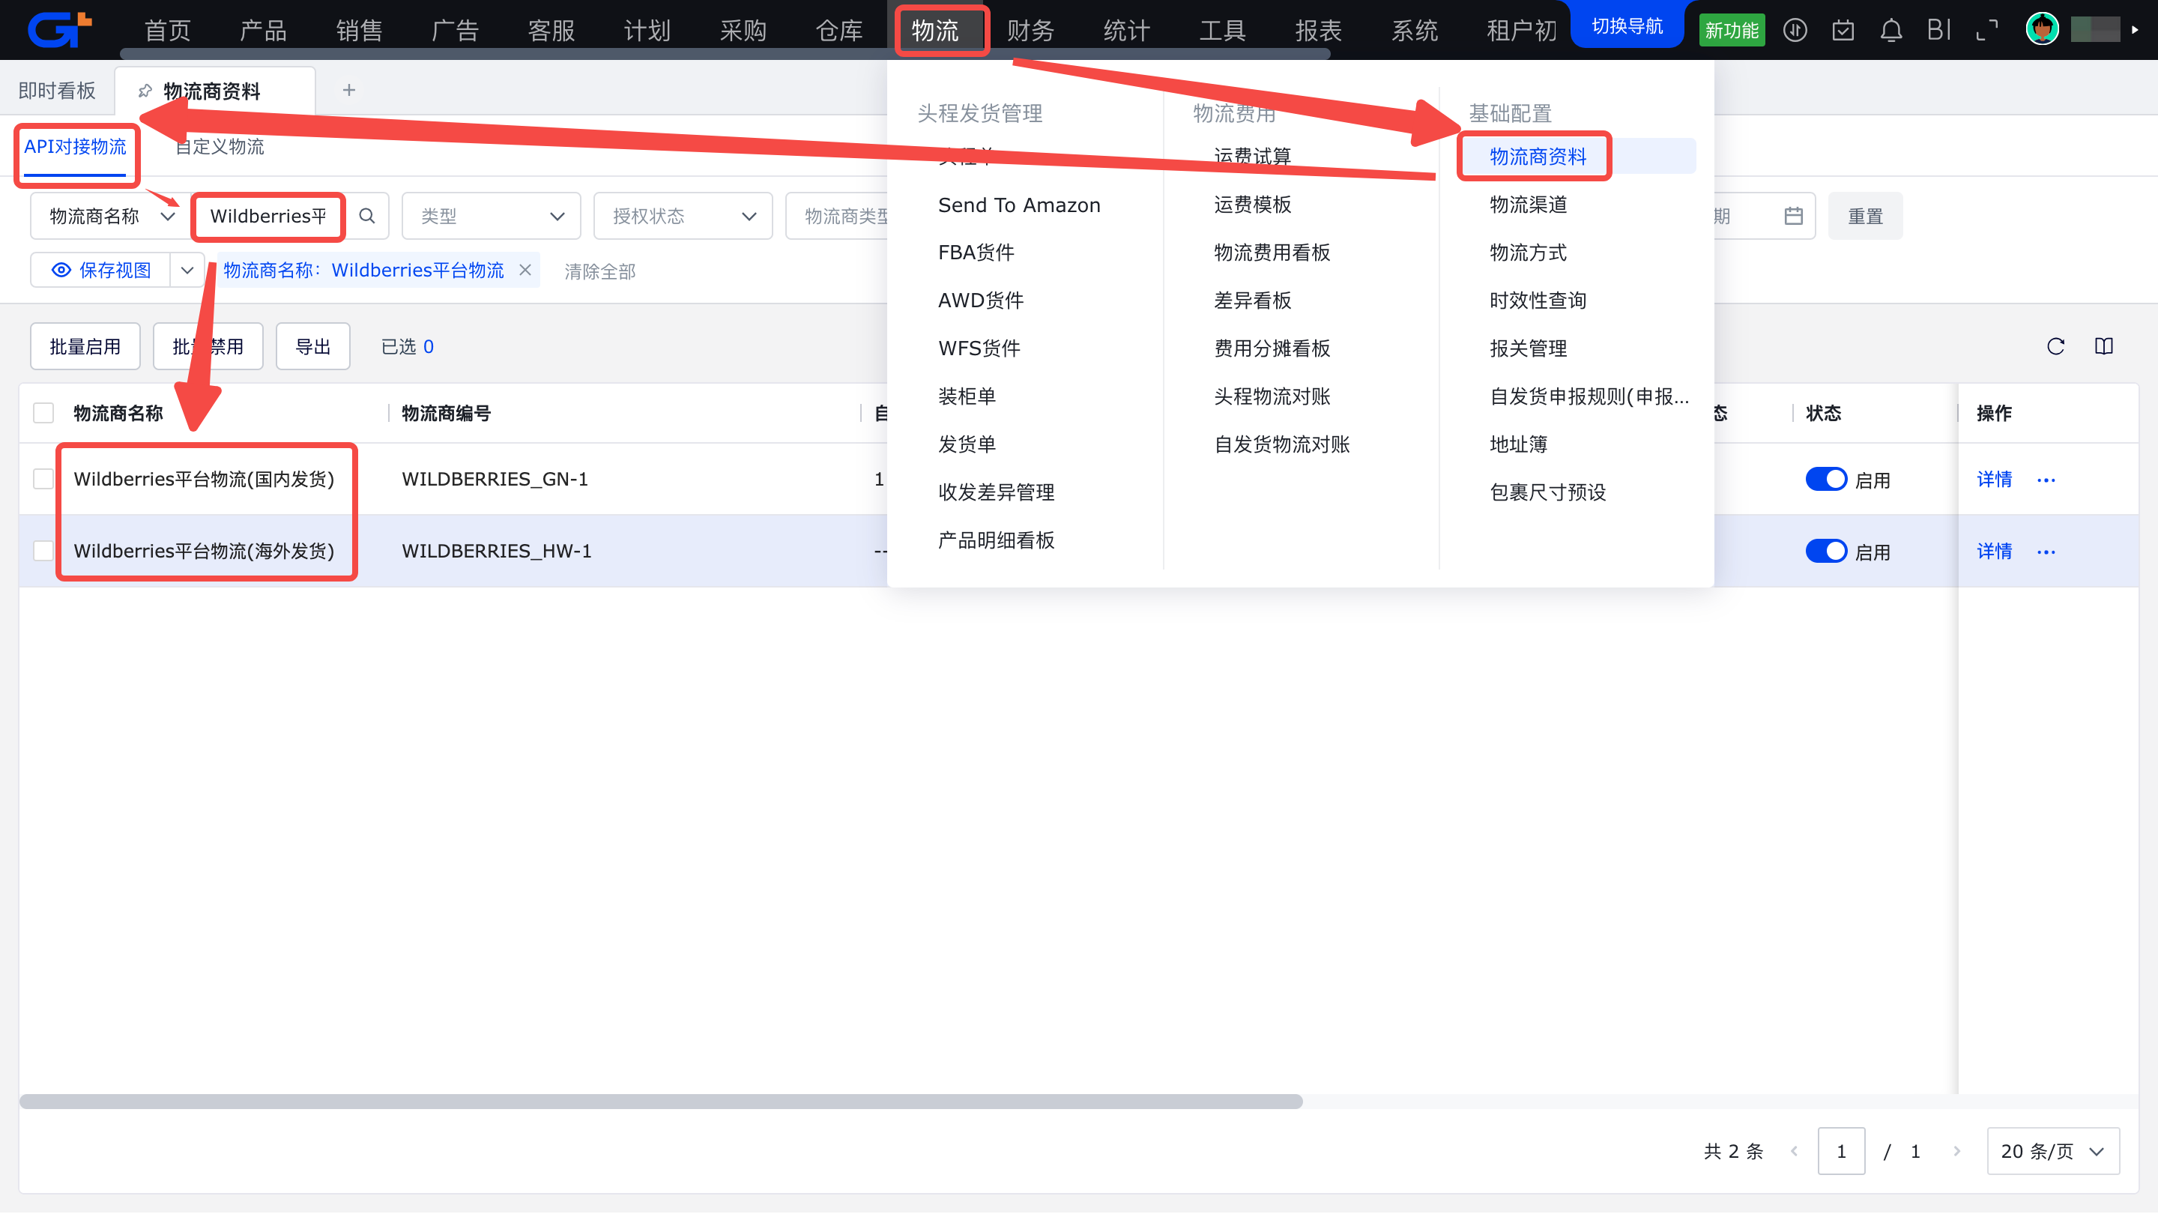Click the horizontal table scrollbar
The width and height of the screenshot is (2158, 1217).
tap(660, 1102)
